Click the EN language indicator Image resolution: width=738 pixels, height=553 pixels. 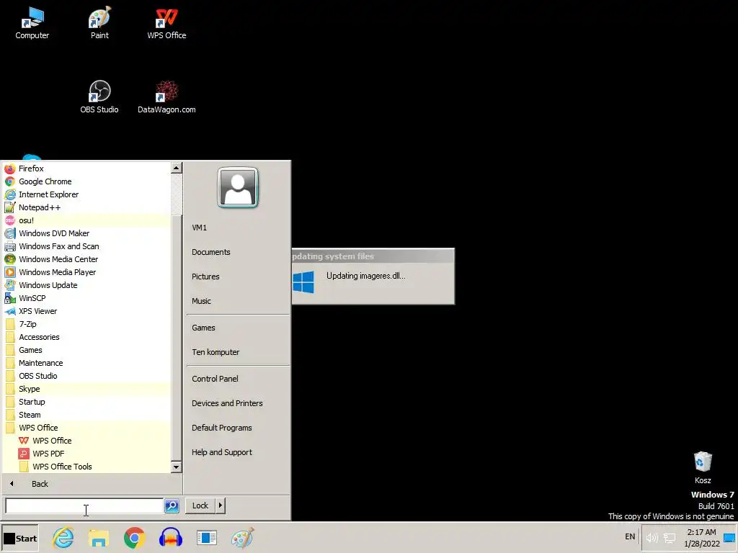pyautogui.click(x=630, y=536)
